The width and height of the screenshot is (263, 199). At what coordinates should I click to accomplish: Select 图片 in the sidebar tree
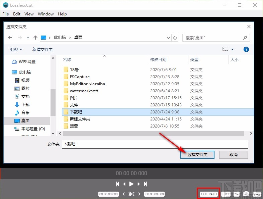click(x=22, y=89)
